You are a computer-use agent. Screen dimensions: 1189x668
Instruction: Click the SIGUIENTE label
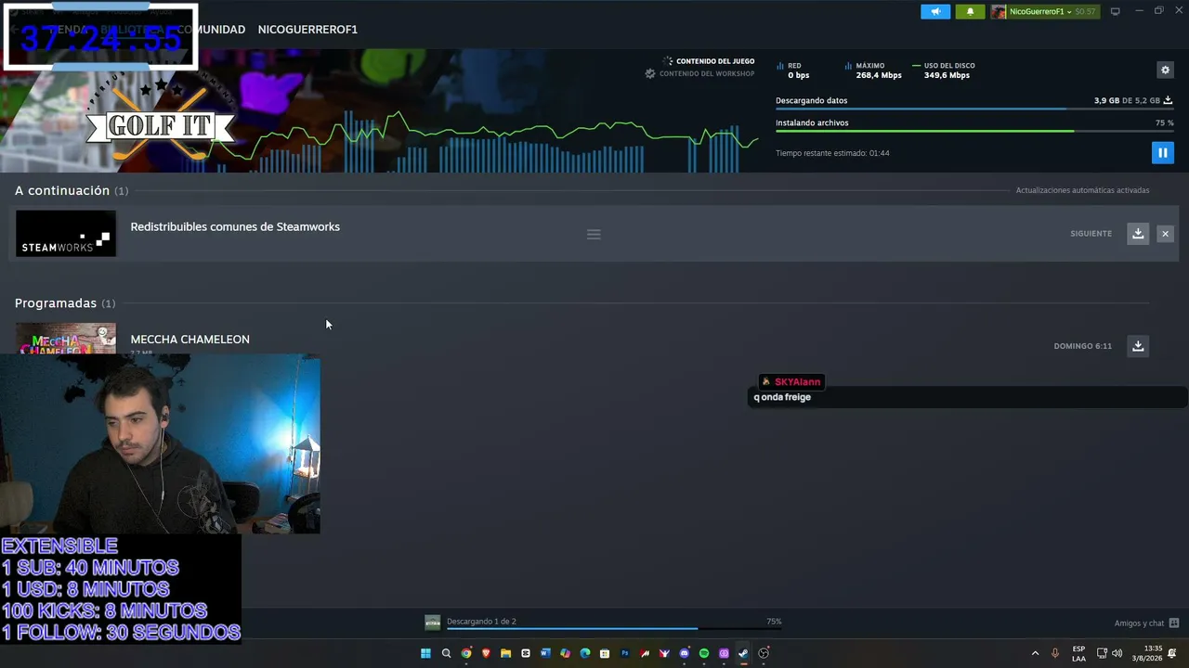[1091, 234]
